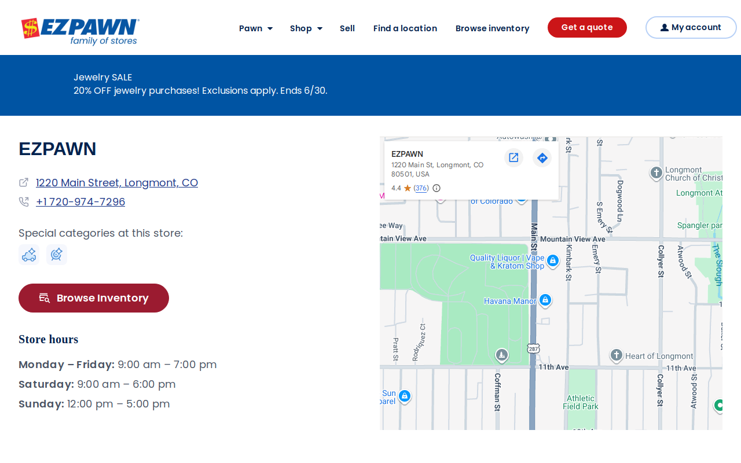Open the Sell menu item
Image resolution: width=741 pixels, height=463 pixels.
(347, 28)
